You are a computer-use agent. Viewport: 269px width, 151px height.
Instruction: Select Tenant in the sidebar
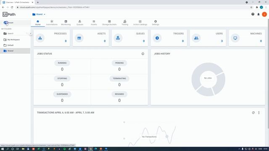tap(15, 23)
